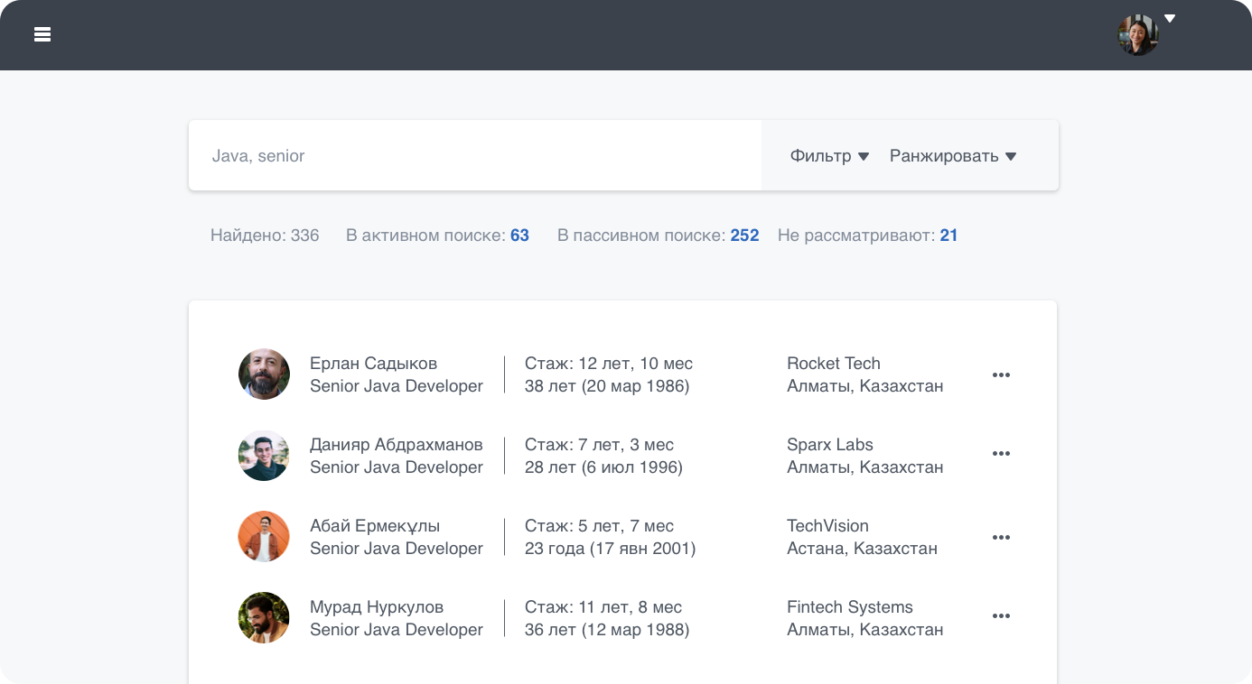Open the hamburger menu

pyautogui.click(x=42, y=34)
